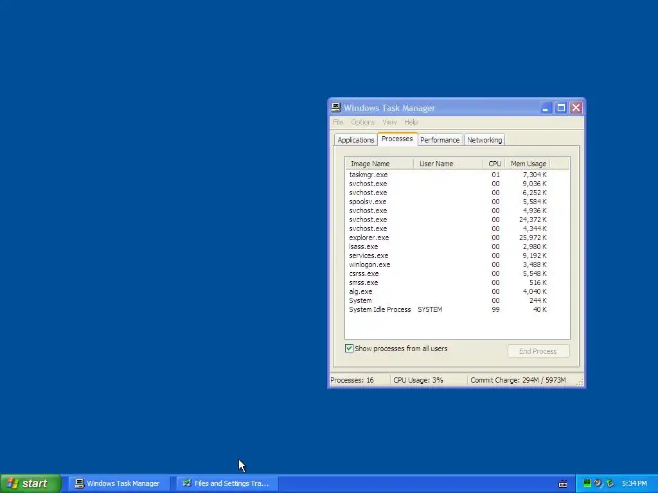Viewport: 658px width, 493px height.
Task: Click the Commit Charge status entry
Action: click(x=518, y=380)
